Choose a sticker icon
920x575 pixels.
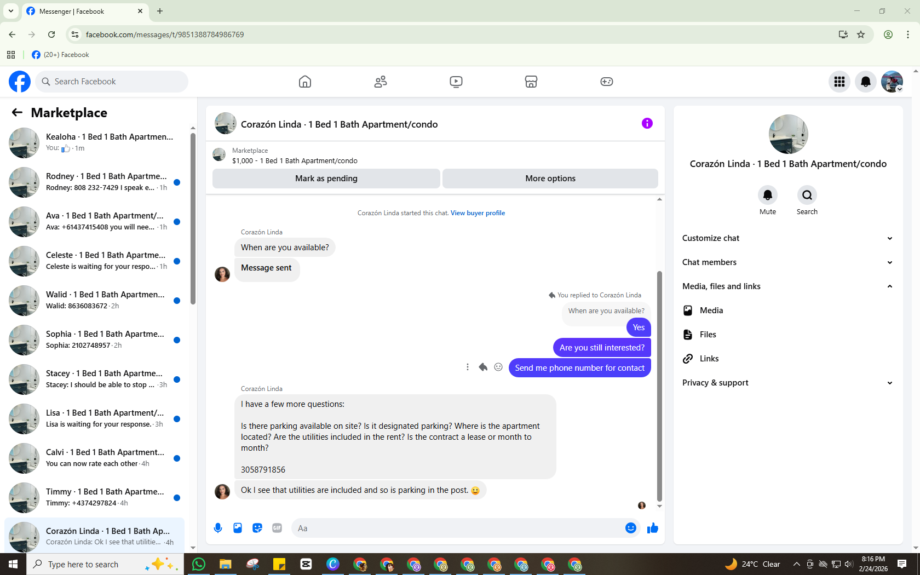(257, 528)
